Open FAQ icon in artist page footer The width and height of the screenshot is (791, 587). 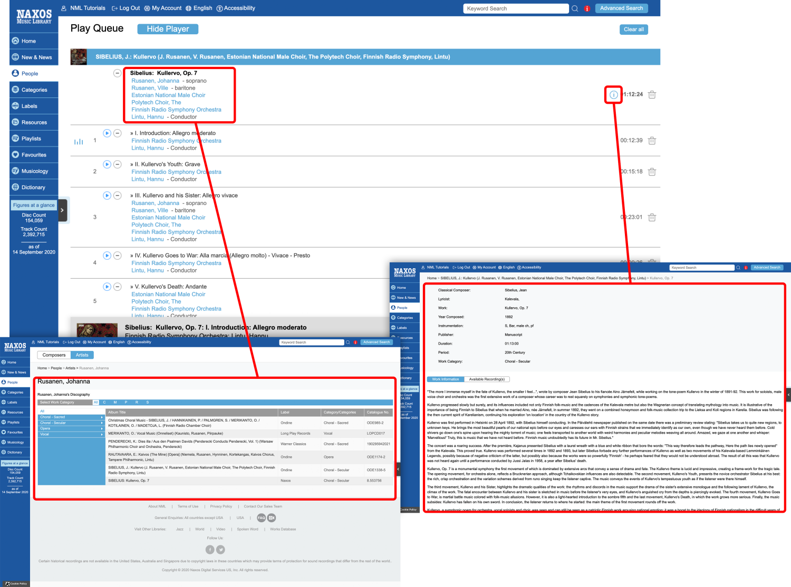point(261,518)
